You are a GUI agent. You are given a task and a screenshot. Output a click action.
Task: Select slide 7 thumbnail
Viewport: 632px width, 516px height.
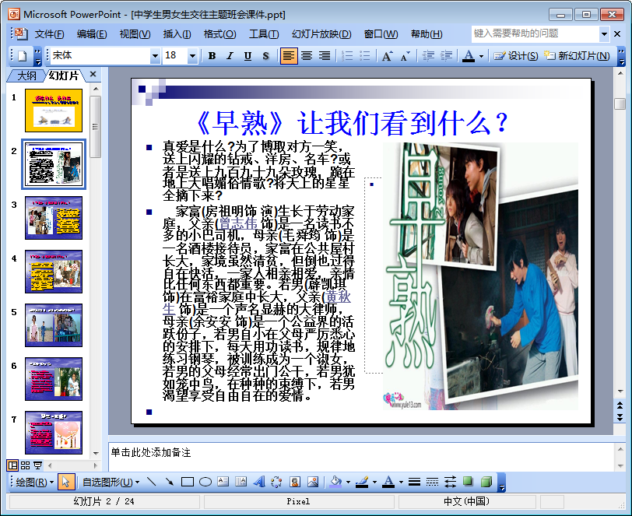pyautogui.click(x=54, y=433)
